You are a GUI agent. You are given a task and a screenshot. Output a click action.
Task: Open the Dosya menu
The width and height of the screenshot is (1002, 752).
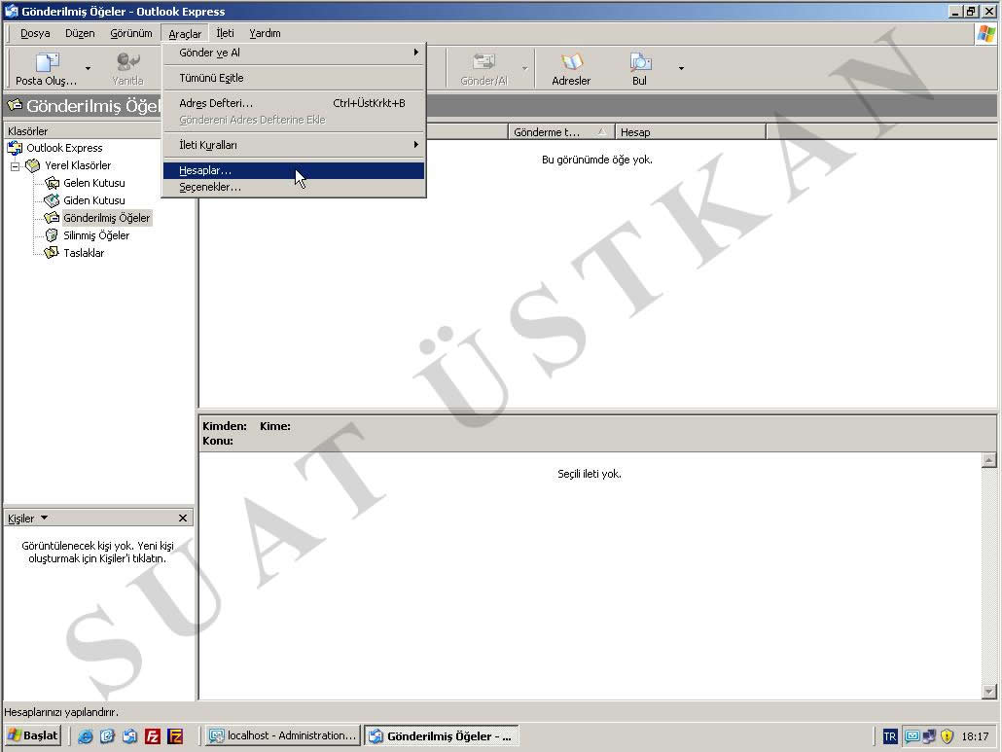pyautogui.click(x=35, y=33)
